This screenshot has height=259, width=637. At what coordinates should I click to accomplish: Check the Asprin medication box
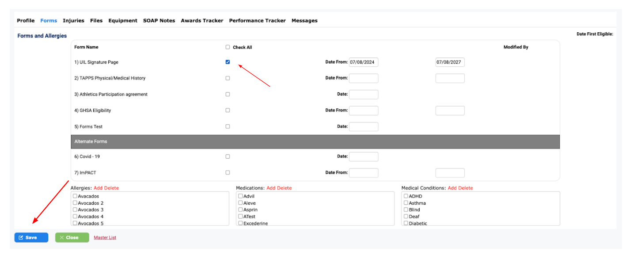coord(240,209)
